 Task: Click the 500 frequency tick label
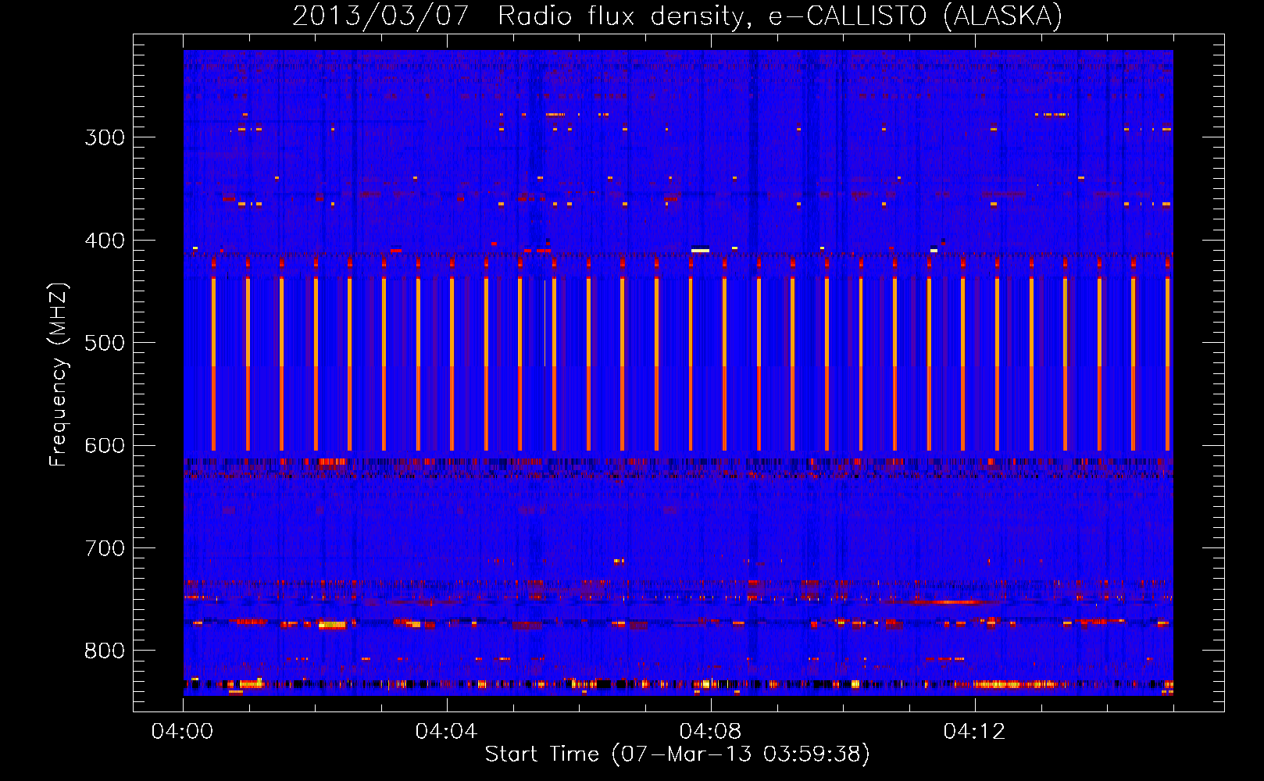click(105, 343)
